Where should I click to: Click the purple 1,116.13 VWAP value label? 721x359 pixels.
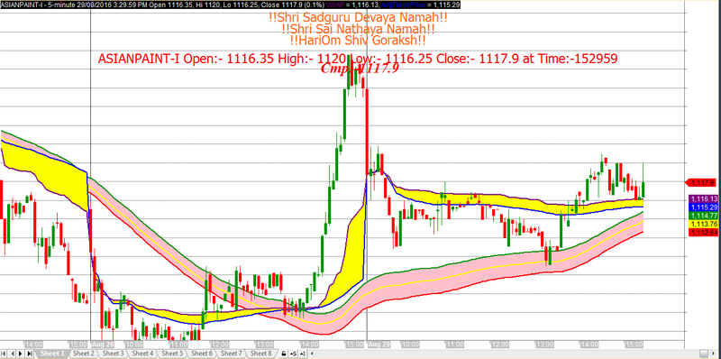click(703, 198)
